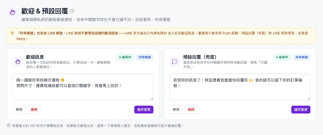Focus the default reply text area
Screen dimensions: 323x135
240,87
